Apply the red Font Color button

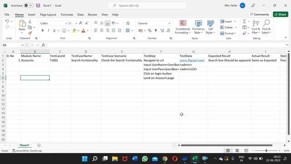(x=83, y=31)
